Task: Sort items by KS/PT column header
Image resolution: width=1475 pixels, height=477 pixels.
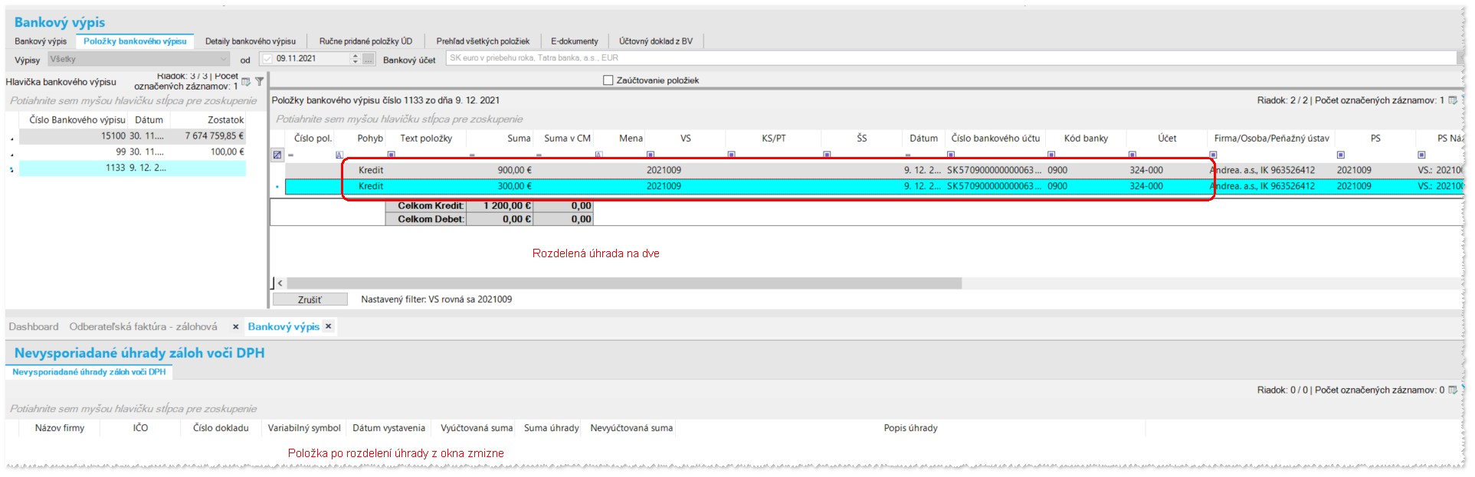Action: click(774, 139)
